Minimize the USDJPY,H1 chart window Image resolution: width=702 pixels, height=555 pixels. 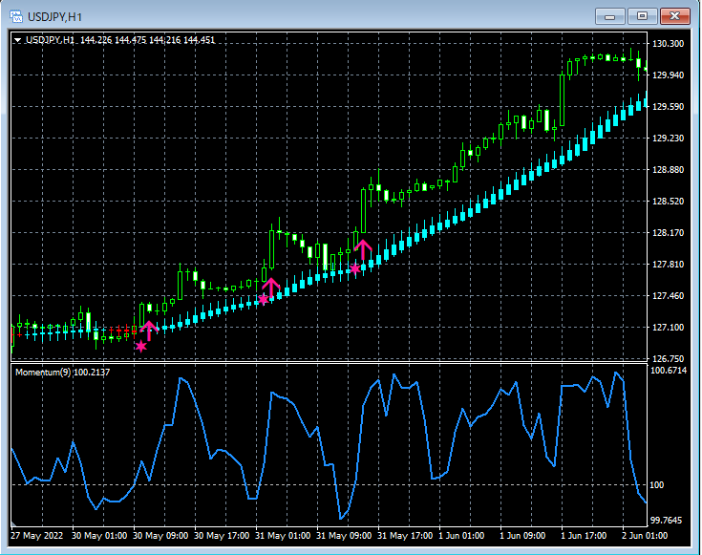point(609,16)
